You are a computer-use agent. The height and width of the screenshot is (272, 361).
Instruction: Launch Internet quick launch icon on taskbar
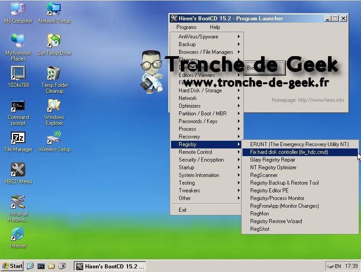click(30, 266)
